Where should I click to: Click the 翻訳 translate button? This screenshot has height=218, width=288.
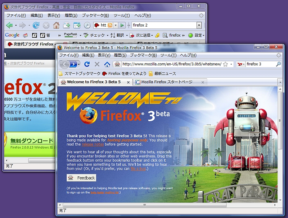click(117, 35)
